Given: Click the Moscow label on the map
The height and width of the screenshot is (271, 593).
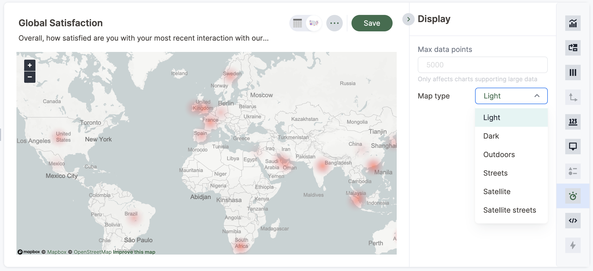Looking at the screenshot, I should point(262,95).
